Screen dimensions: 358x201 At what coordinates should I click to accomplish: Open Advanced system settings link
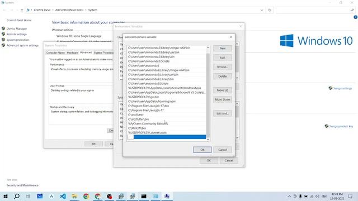click(x=22, y=45)
